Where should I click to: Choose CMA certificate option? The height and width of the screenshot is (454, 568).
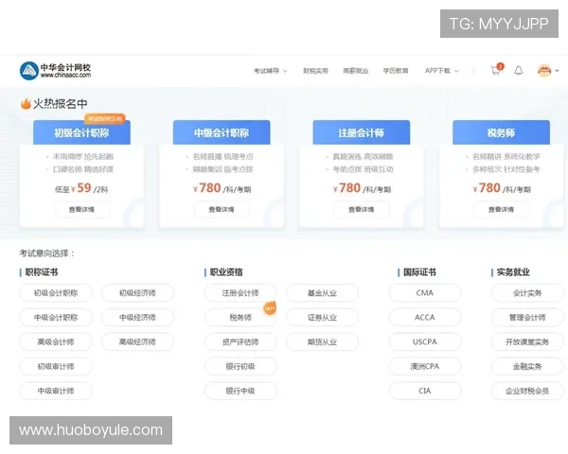[425, 293]
